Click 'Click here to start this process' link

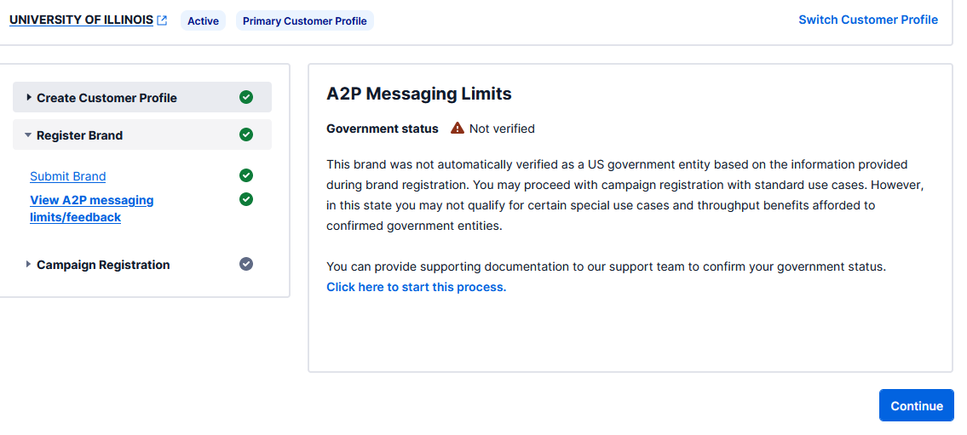pyautogui.click(x=416, y=287)
